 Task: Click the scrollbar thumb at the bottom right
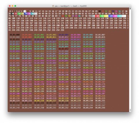(x=130, y=110)
